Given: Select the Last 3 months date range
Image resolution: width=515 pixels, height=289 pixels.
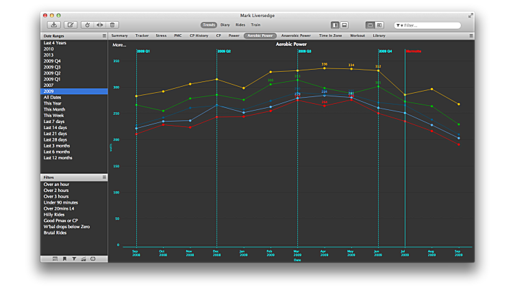Looking at the screenshot, I should 57,146.
